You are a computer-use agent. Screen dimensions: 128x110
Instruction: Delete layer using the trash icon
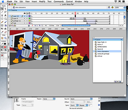29,26
